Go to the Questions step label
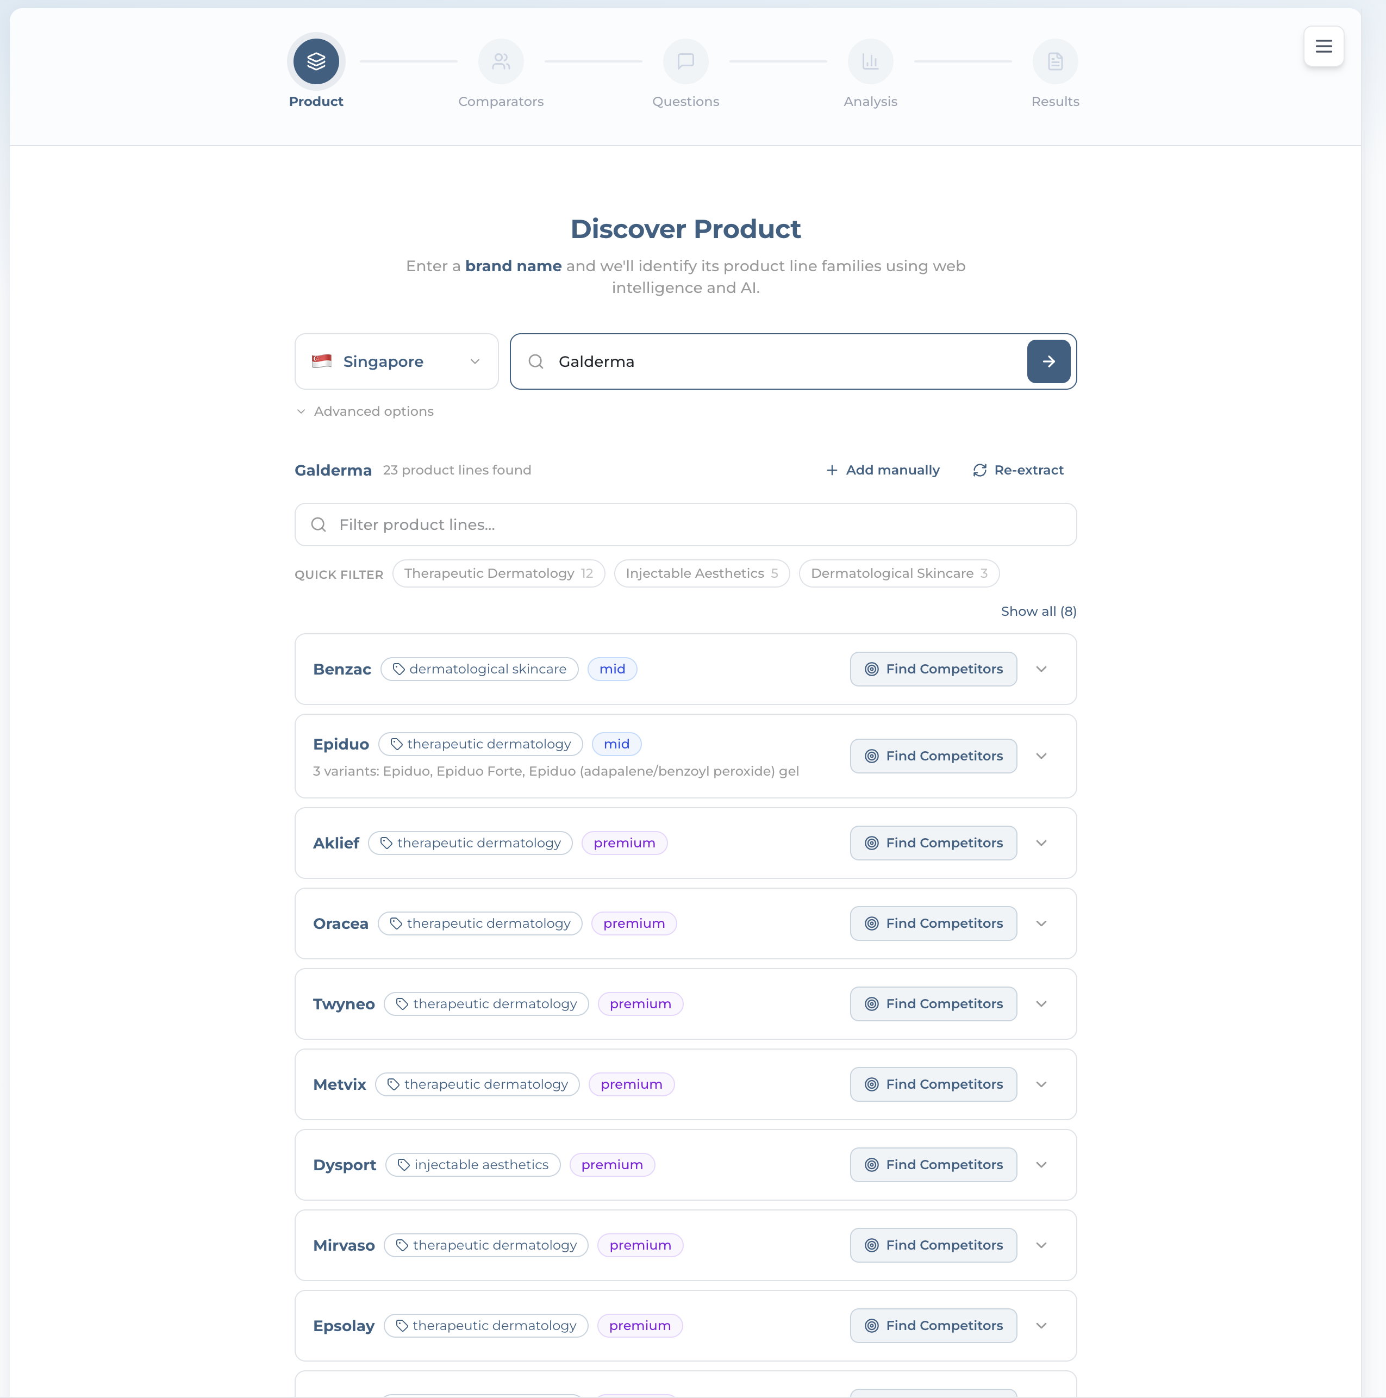The height and width of the screenshot is (1398, 1386). (x=685, y=101)
